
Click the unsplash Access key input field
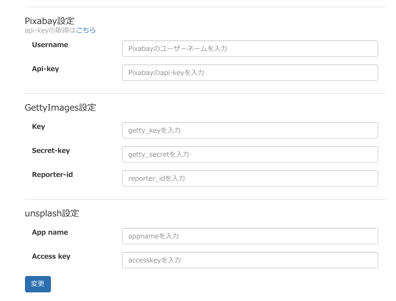(250, 260)
